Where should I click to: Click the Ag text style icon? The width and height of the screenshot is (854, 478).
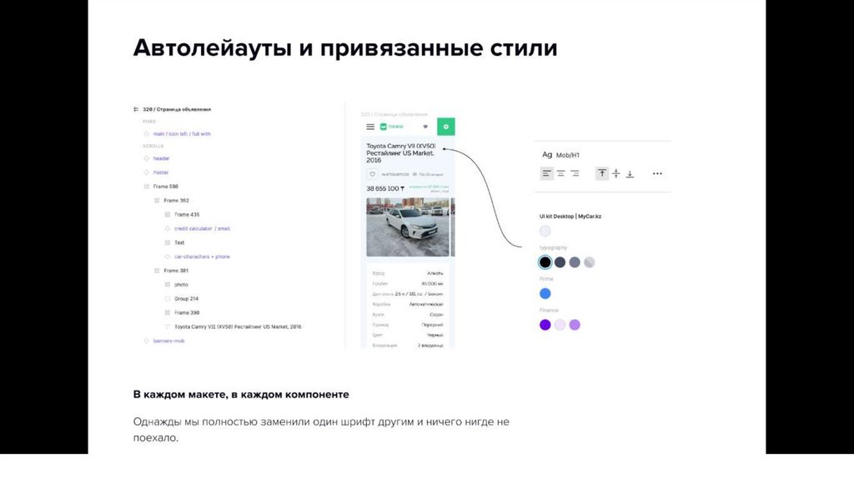point(547,154)
